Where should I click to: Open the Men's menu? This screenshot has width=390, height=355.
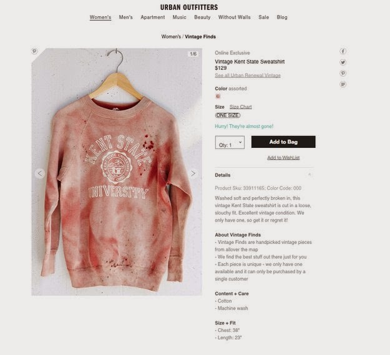tap(126, 17)
